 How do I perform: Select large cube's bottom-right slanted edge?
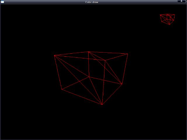112,94
